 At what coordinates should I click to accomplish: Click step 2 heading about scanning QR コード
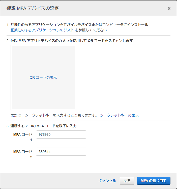72,41
